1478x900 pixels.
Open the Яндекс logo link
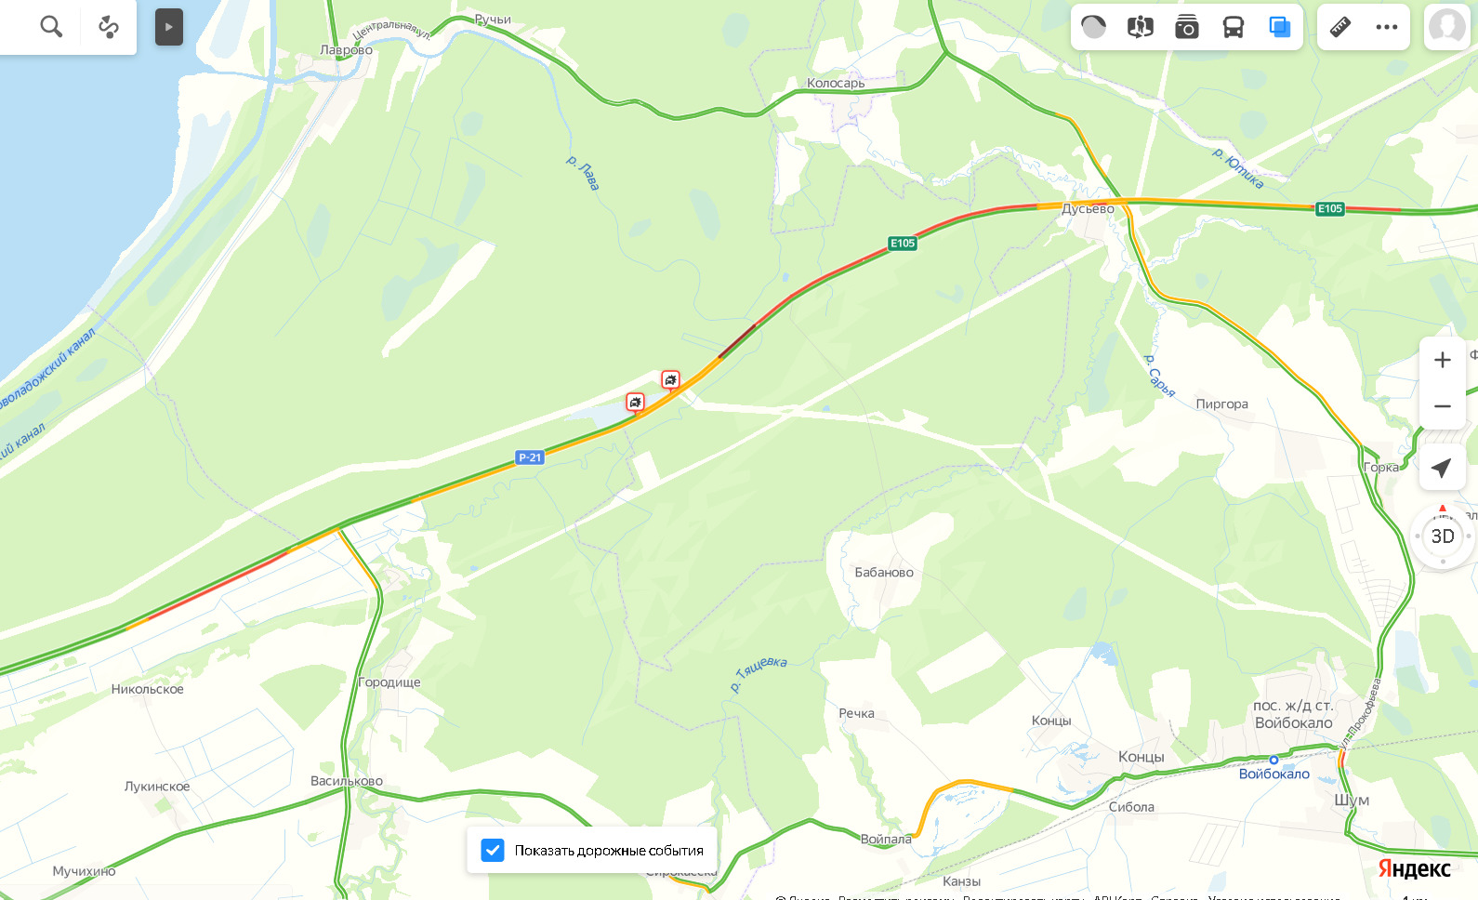tap(1414, 868)
